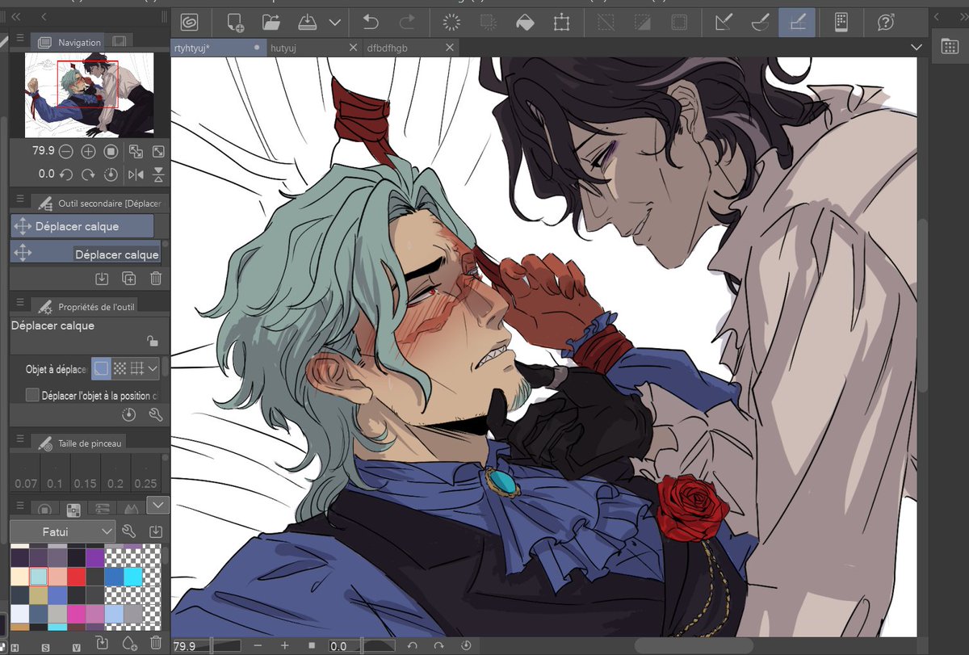Image resolution: width=969 pixels, height=655 pixels.
Task: Save the current document
Action: 309,22
